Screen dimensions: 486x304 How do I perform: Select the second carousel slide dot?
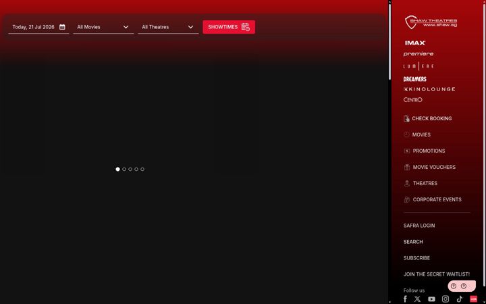point(124,169)
